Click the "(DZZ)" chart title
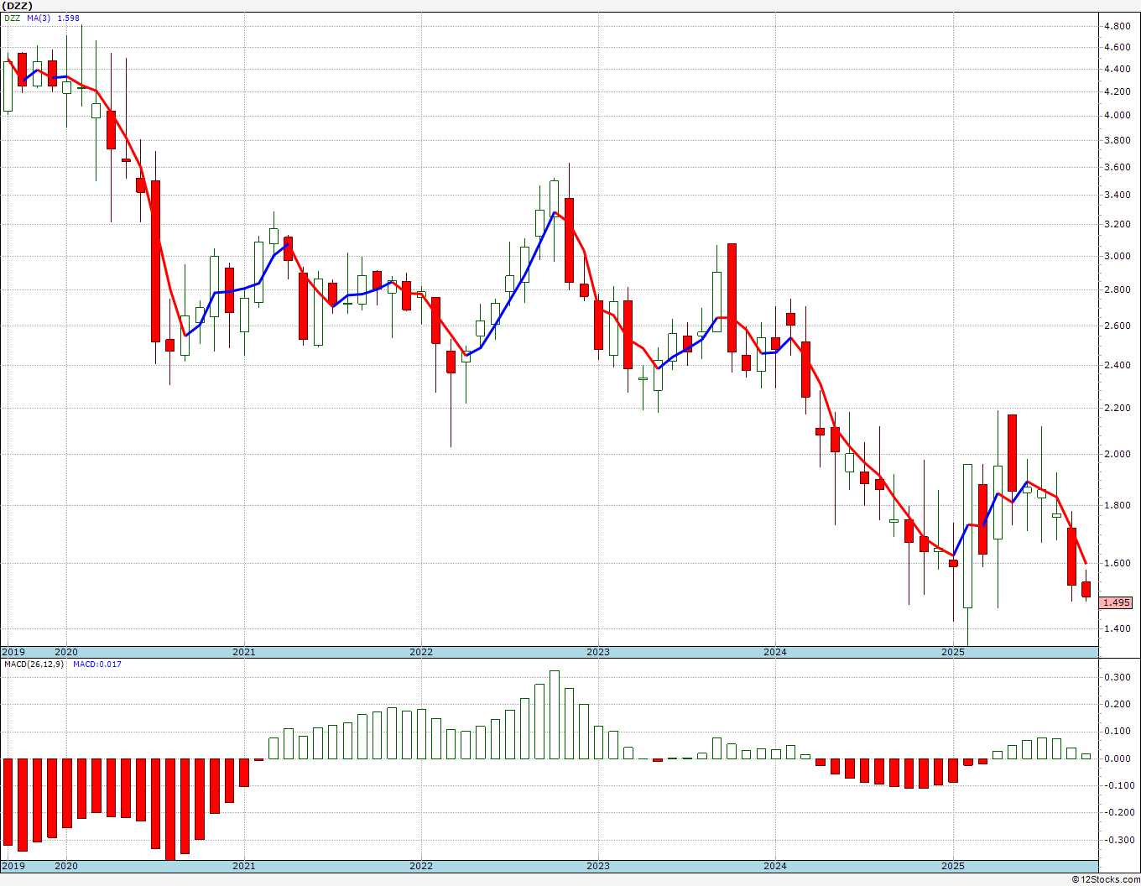Image resolution: width=1141 pixels, height=886 pixels. (15, 6)
